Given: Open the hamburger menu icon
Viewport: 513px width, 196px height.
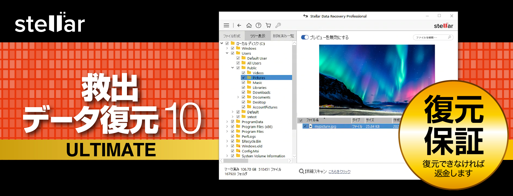Looking at the screenshot, I should [x=226, y=25].
